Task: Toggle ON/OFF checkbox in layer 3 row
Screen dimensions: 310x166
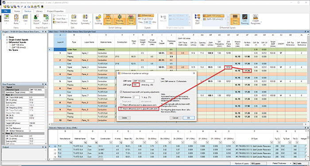Action: pos(281,67)
